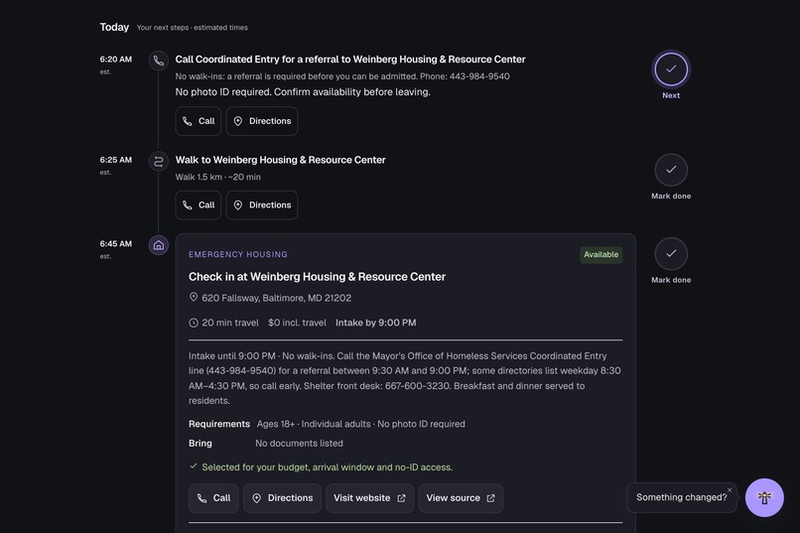800x533 pixels.
Task: Click Your next steps · estimated times subtitle
Action: (193, 28)
